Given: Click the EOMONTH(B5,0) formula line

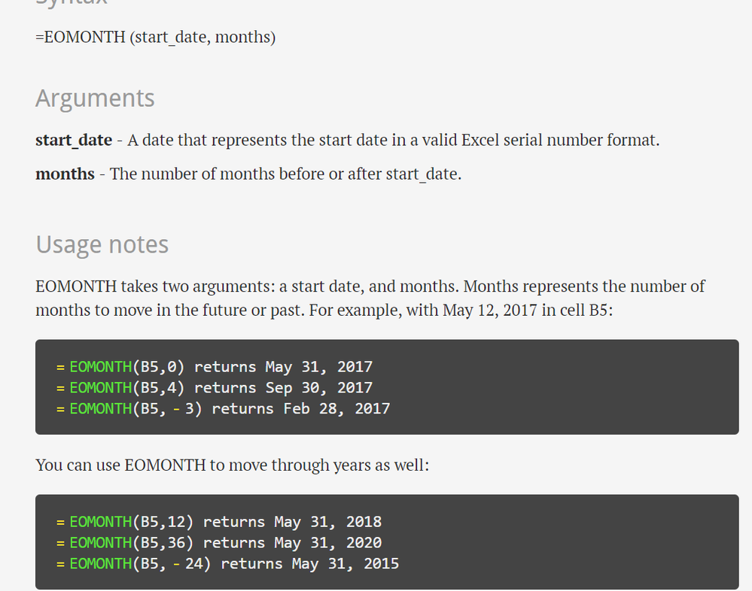Looking at the screenshot, I should click(x=215, y=368).
